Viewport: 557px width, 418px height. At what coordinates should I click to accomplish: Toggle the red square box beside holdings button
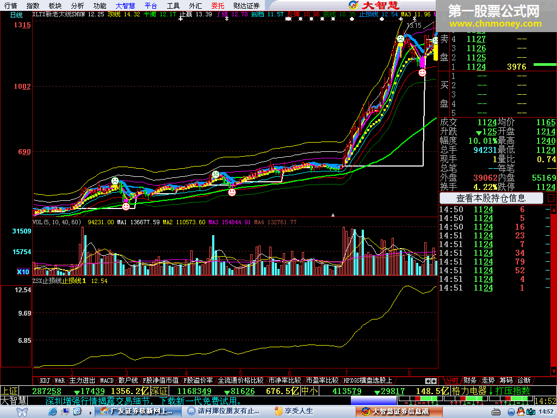click(551, 198)
